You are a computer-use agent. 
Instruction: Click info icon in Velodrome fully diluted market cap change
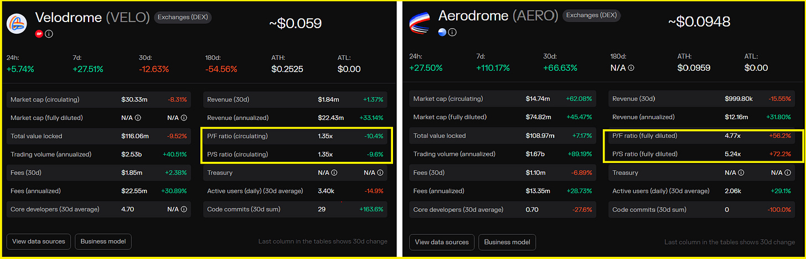(184, 118)
